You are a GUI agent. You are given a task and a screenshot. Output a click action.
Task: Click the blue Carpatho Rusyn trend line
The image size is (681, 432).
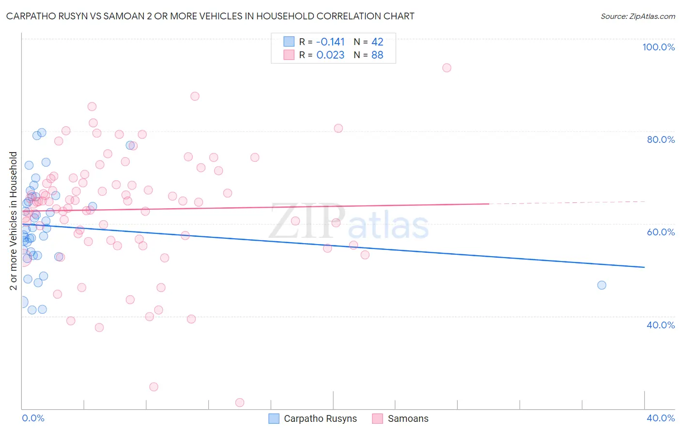(333, 246)
